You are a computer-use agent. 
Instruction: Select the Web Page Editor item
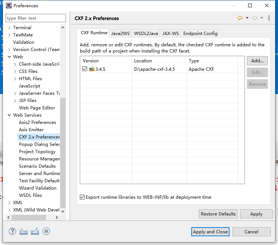pyautogui.click(x=37, y=108)
